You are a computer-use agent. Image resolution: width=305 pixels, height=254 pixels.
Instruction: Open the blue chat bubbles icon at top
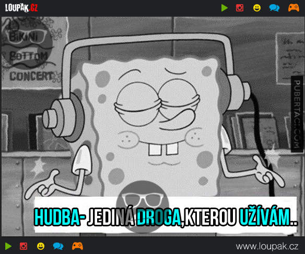click(x=274, y=8)
